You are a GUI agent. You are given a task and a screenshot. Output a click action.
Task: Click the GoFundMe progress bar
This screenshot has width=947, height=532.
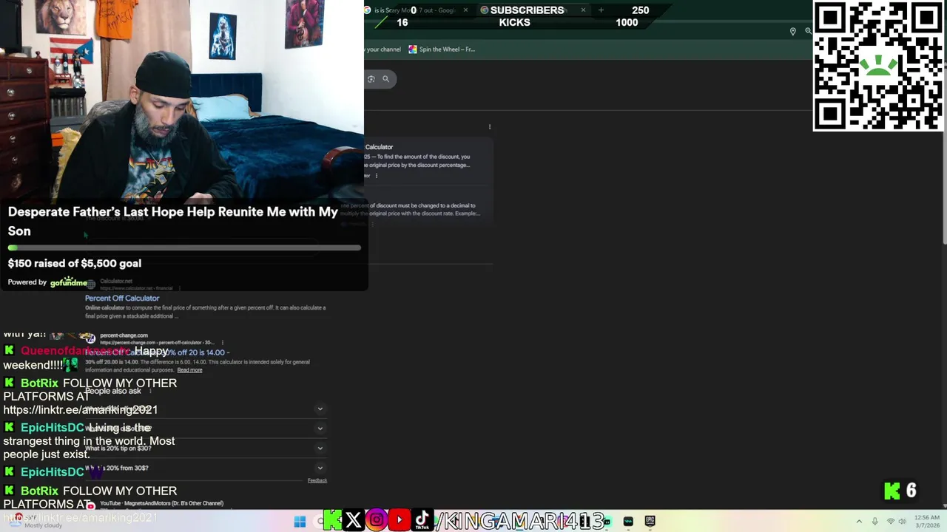[184, 248]
